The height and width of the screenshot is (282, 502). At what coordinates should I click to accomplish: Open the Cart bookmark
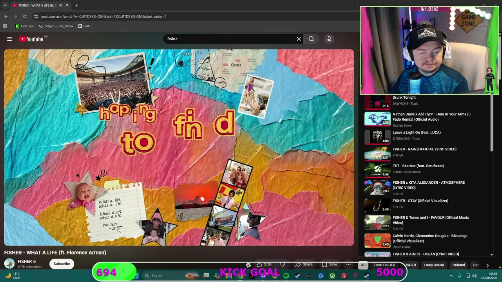point(84,26)
